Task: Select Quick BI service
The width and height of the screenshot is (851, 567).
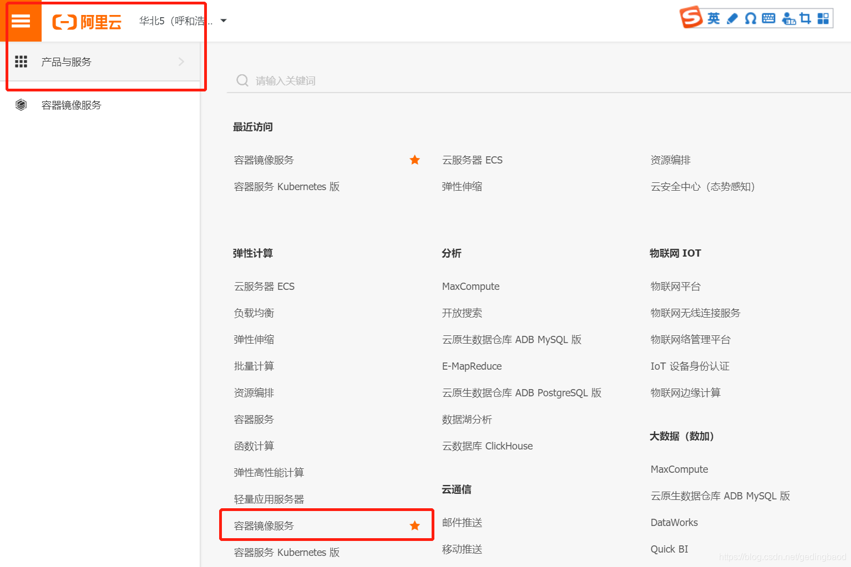Action: (x=669, y=549)
